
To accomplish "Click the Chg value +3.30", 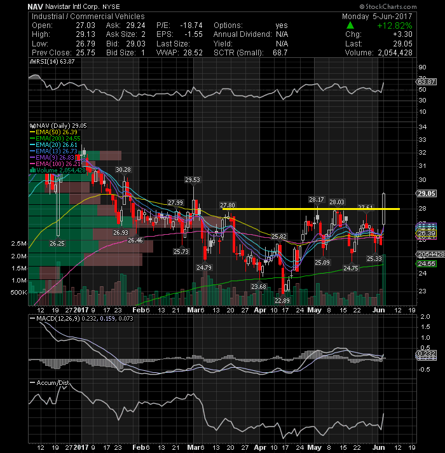I will pos(402,34).
